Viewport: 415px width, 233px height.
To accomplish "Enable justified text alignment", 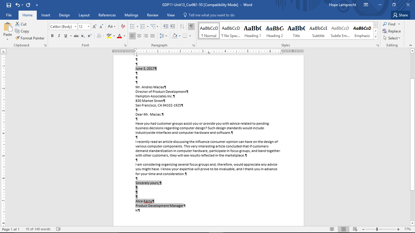I will click(x=152, y=36).
